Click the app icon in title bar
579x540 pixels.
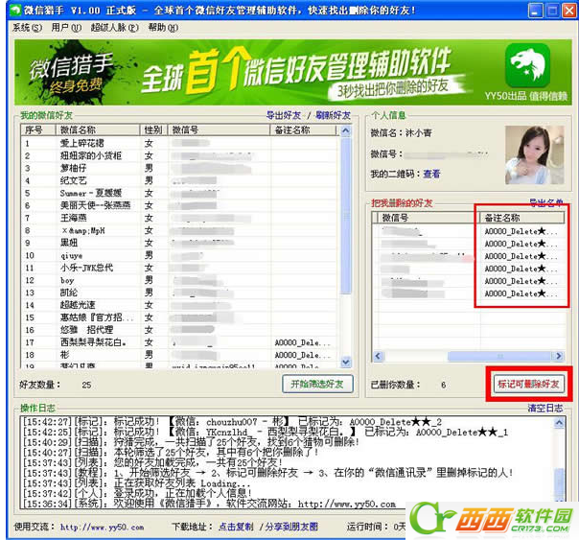[16, 10]
